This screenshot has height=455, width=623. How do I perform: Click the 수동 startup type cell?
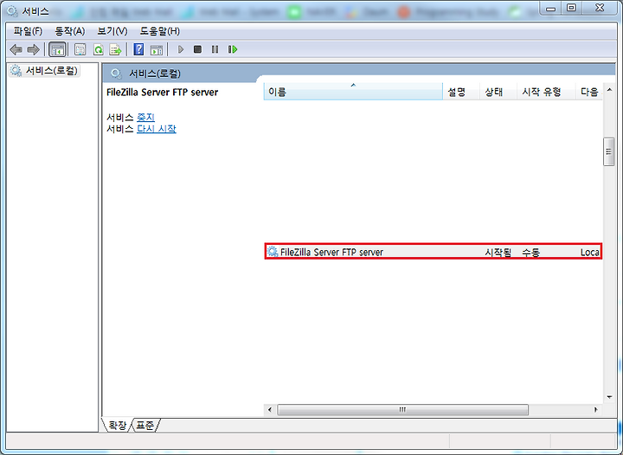pos(531,252)
